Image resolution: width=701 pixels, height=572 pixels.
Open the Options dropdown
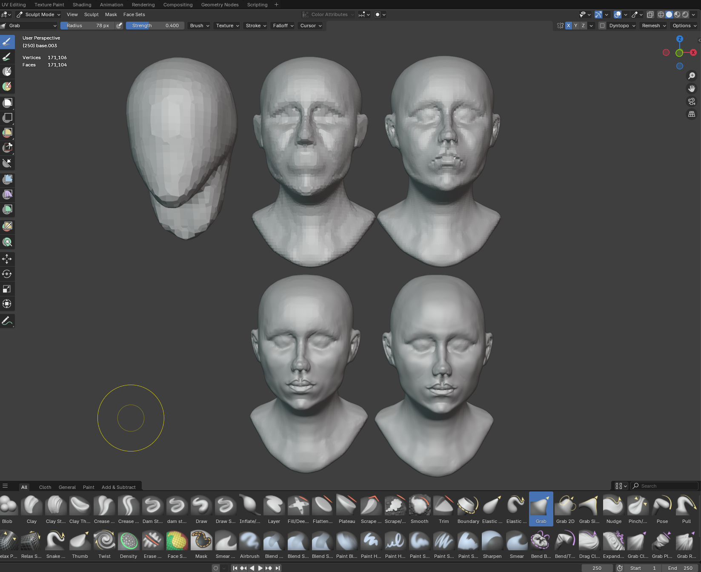(x=684, y=26)
